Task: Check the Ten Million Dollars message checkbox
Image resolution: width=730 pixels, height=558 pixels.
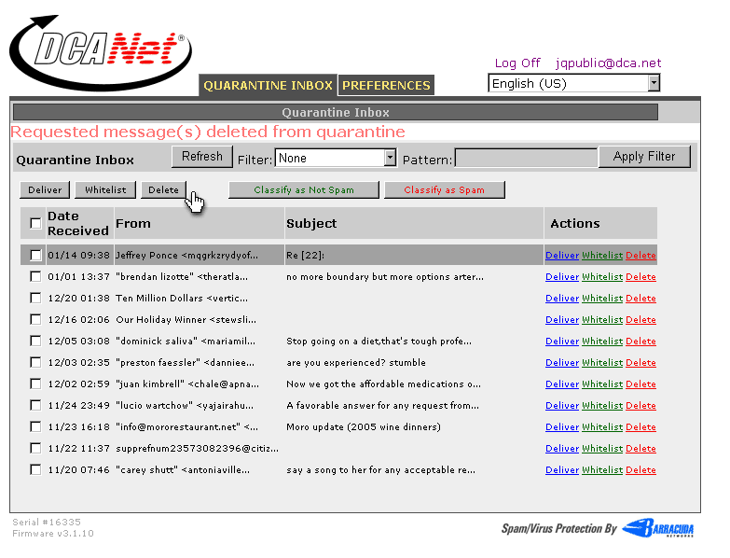Action: click(35, 298)
